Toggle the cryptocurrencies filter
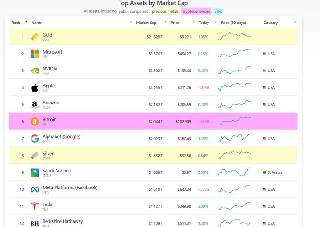 196,11
